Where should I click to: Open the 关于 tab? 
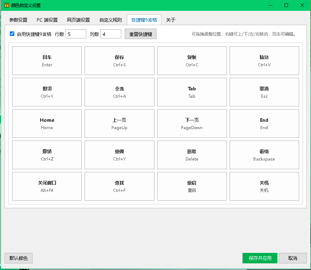pos(171,20)
